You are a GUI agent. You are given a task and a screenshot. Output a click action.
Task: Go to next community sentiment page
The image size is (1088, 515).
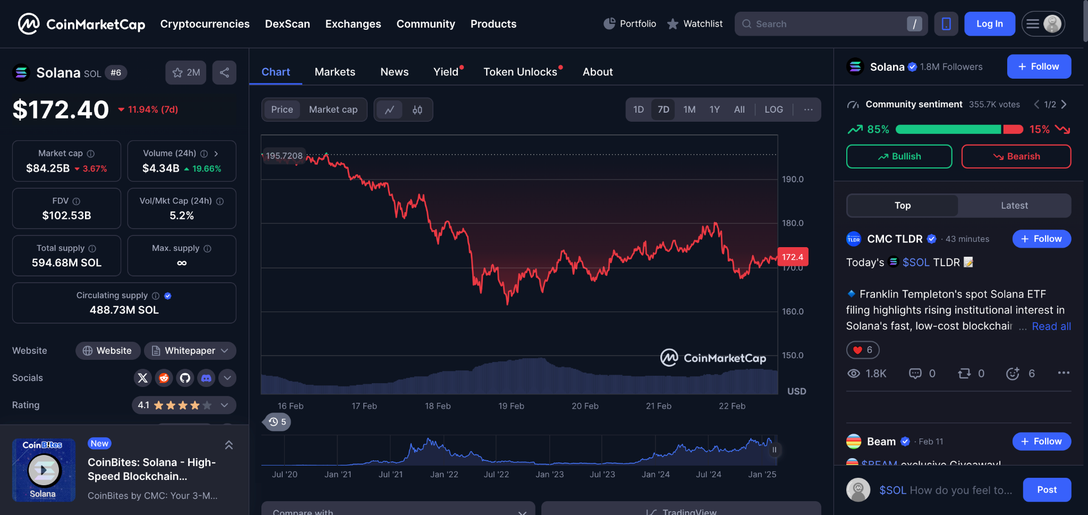(1064, 105)
